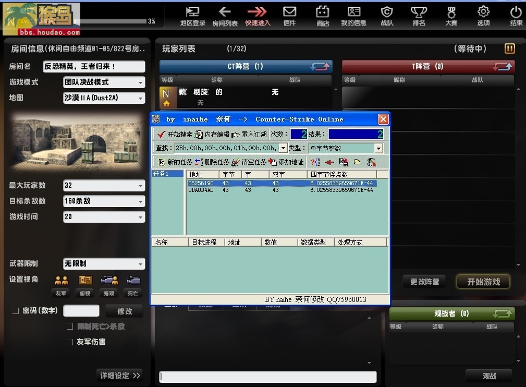The height and width of the screenshot is (387, 526).
Task: Expand the 查找 search value dropdown arrow
Action: pyautogui.click(x=283, y=148)
